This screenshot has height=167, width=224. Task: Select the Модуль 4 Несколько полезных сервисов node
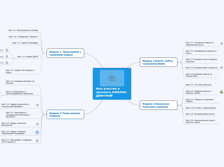point(158,105)
